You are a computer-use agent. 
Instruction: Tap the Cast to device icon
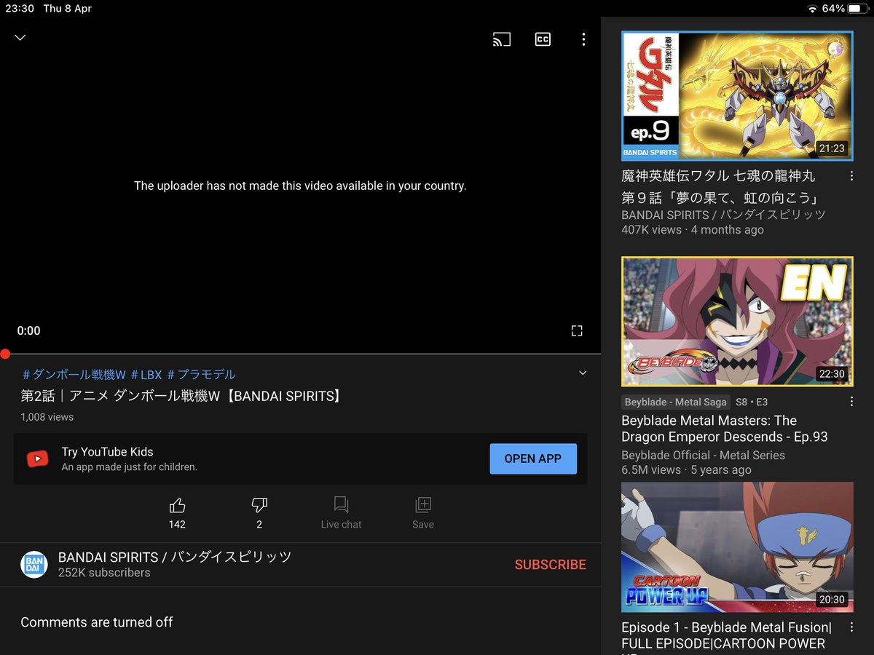pos(502,39)
